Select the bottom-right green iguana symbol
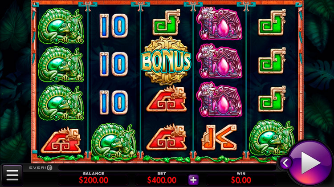The height and width of the screenshot is (187, 334). [x=272, y=138]
